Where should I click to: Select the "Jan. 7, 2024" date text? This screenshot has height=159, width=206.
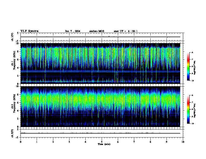73,31
